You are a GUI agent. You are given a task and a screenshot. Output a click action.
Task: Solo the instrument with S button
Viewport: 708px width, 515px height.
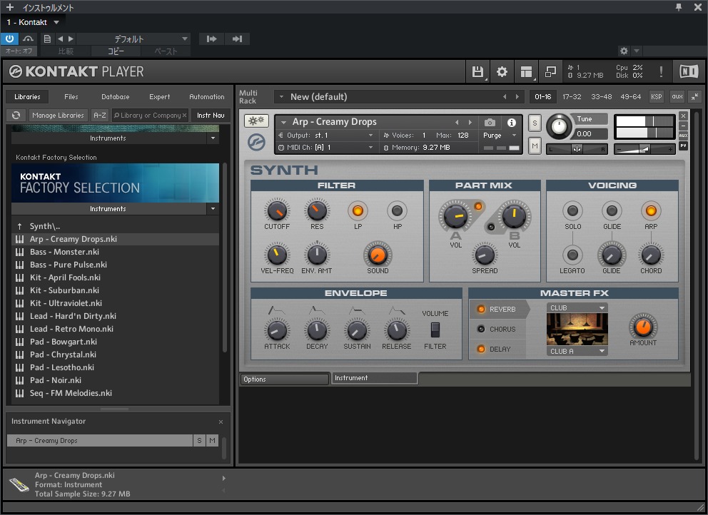(x=535, y=123)
